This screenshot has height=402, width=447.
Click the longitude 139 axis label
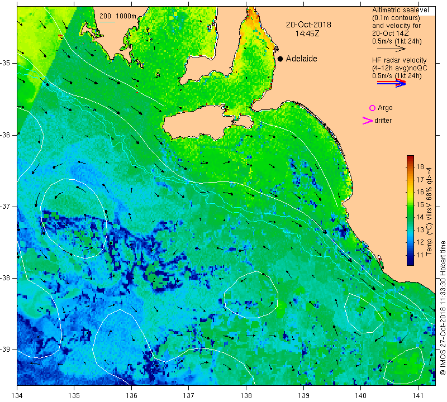[303, 395]
